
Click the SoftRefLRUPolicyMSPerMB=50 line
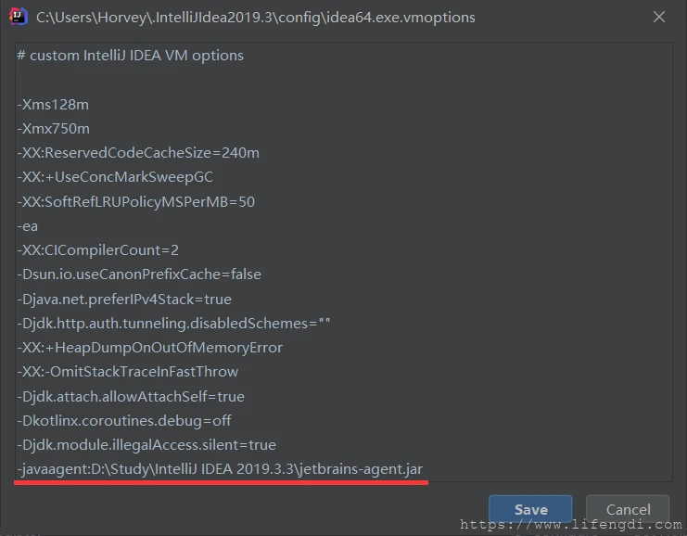[x=135, y=202]
